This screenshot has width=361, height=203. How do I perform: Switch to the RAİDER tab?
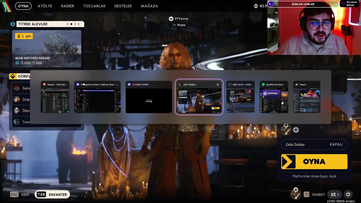67,6
